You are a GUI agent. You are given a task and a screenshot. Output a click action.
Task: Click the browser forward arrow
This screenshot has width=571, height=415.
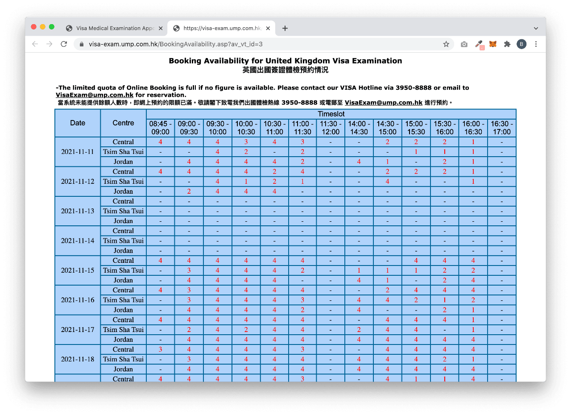[x=49, y=44]
